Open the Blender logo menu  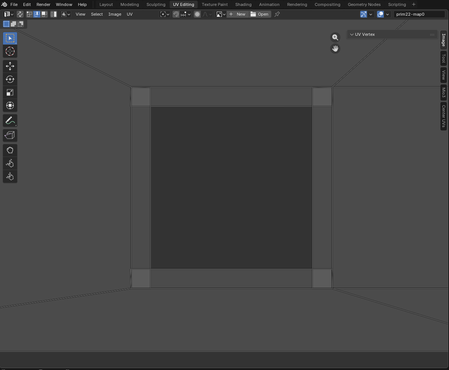(4, 4)
